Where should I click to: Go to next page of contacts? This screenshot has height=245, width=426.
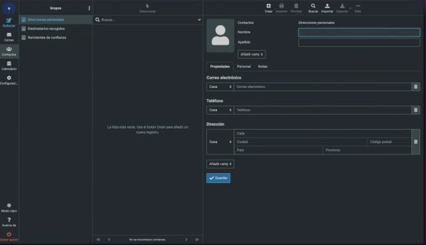coord(186,240)
